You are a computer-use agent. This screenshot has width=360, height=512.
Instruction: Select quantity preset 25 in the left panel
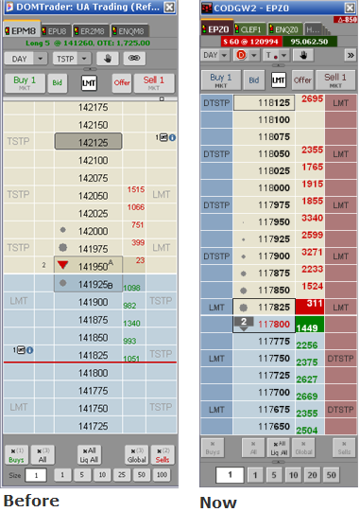pos(122,474)
